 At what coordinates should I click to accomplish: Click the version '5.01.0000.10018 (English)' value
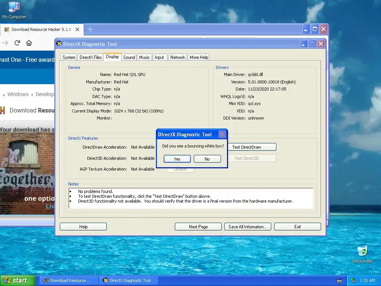tap(272, 82)
